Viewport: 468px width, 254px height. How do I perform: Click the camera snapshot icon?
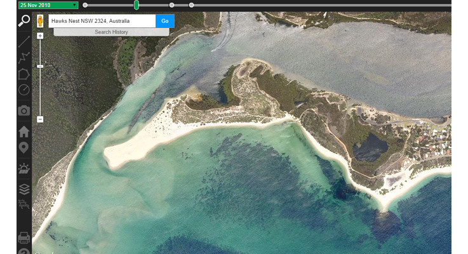23,110
